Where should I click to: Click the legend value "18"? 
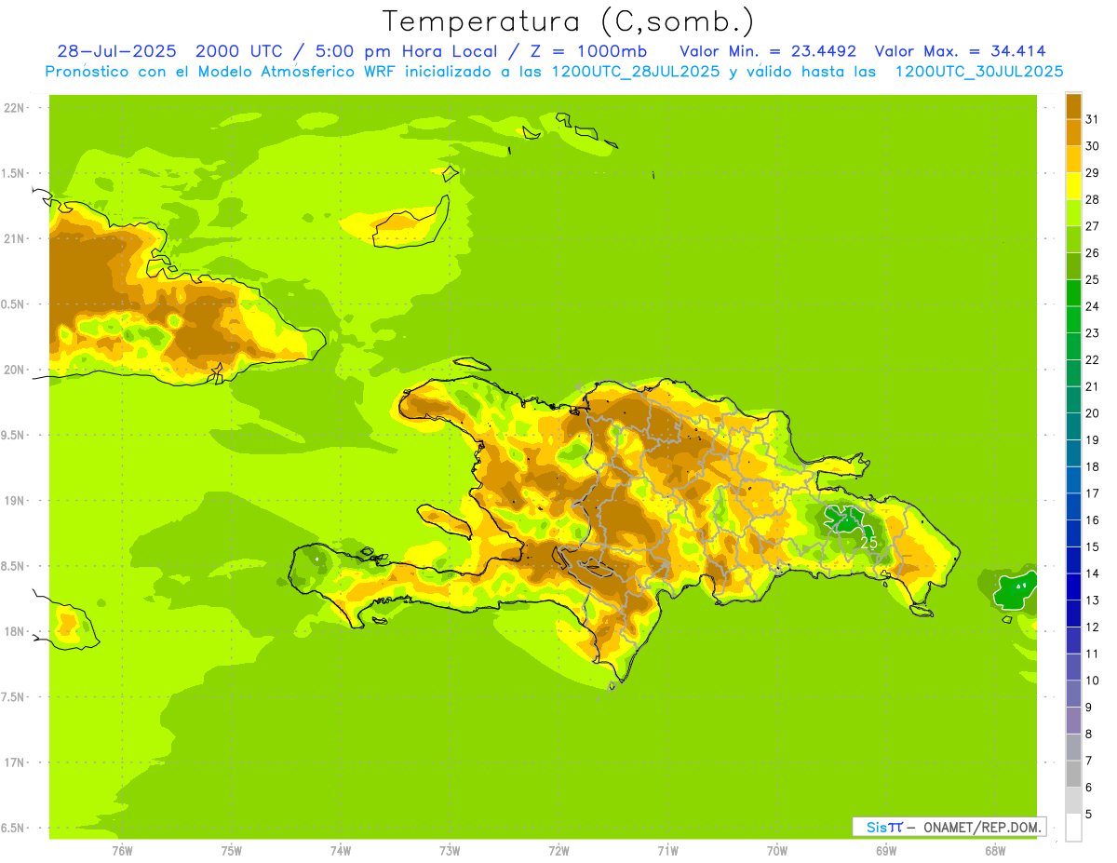[1092, 467]
